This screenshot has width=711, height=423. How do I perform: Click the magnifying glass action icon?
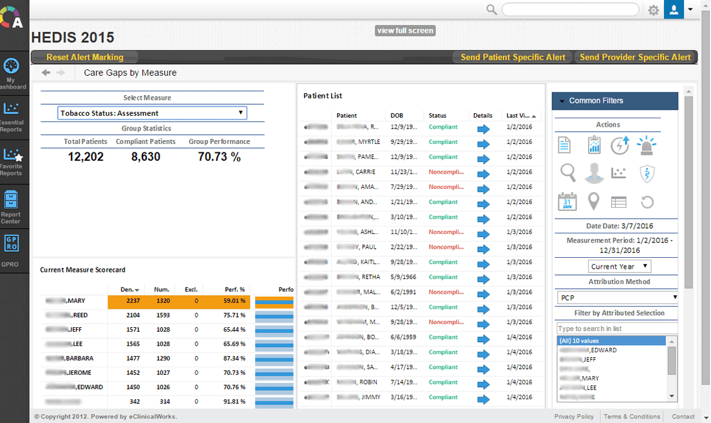(568, 172)
